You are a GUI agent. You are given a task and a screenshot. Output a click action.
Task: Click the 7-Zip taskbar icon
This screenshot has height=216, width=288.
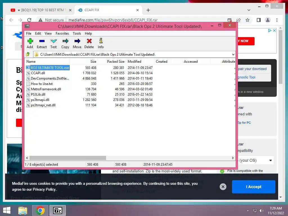pos(58,210)
